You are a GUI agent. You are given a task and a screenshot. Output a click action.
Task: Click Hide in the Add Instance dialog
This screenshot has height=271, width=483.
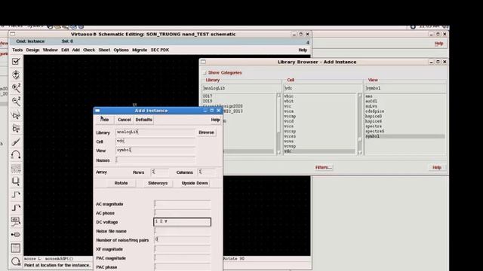pyautogui.click(x=105, y=120)
